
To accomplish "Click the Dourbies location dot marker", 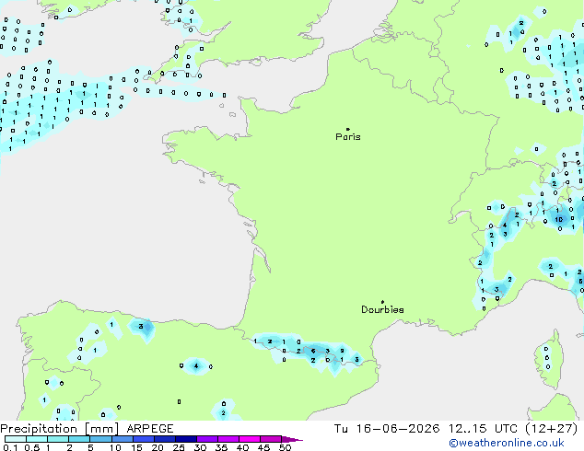I will 382,302.
